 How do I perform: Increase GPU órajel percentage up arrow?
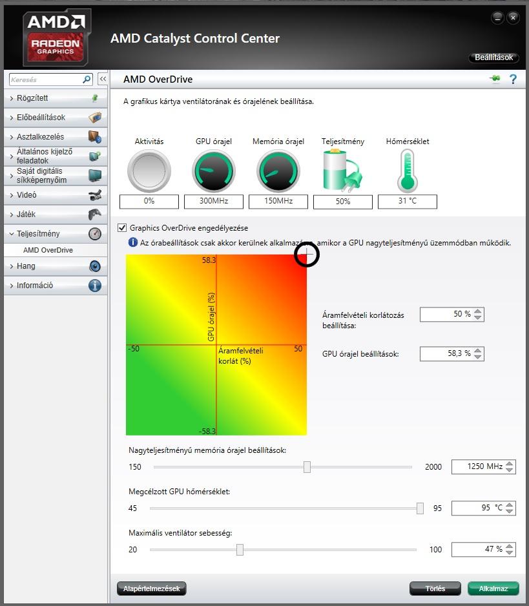click(x=478, y=351)
